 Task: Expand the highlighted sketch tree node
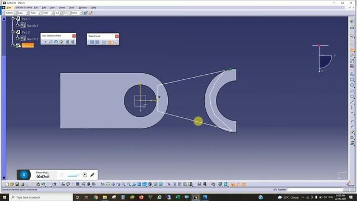tap(13, 45)
